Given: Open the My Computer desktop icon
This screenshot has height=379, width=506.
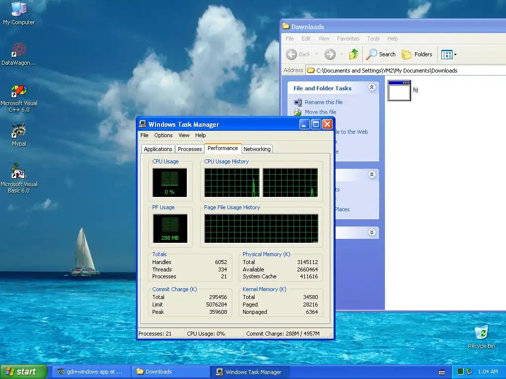Looking at the screenshot, I should tap(19, 13).
